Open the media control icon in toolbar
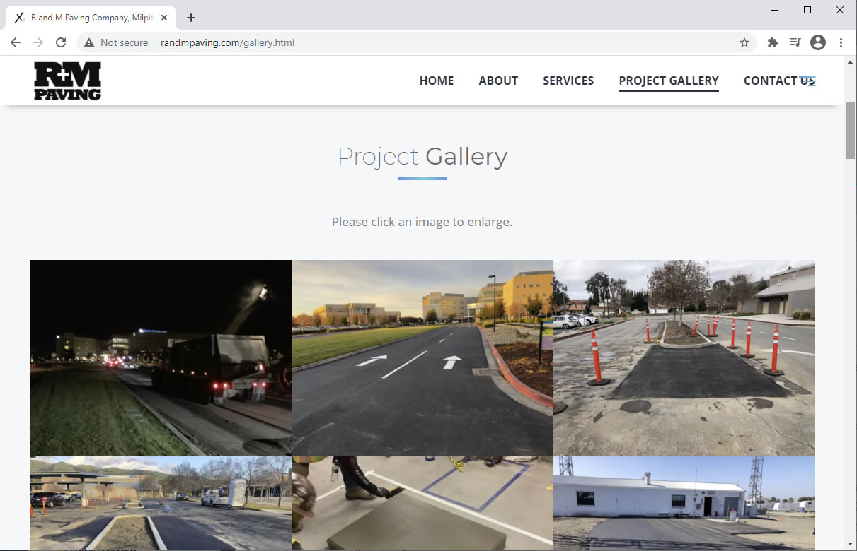The image size is (857, 551). 795,42
